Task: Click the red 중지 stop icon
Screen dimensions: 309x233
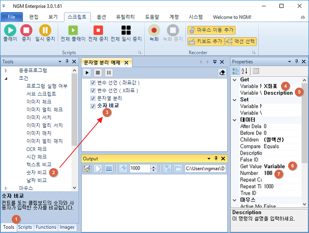Action: click(26, 30)
